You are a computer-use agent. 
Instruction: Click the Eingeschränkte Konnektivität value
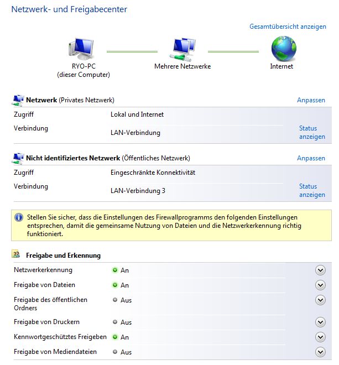point(153,173)
